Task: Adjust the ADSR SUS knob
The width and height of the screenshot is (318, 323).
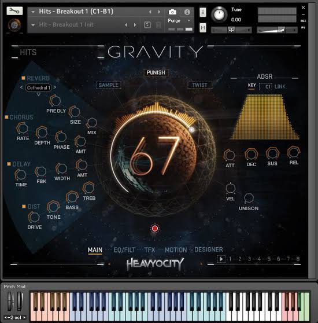Action: (272, 153)
